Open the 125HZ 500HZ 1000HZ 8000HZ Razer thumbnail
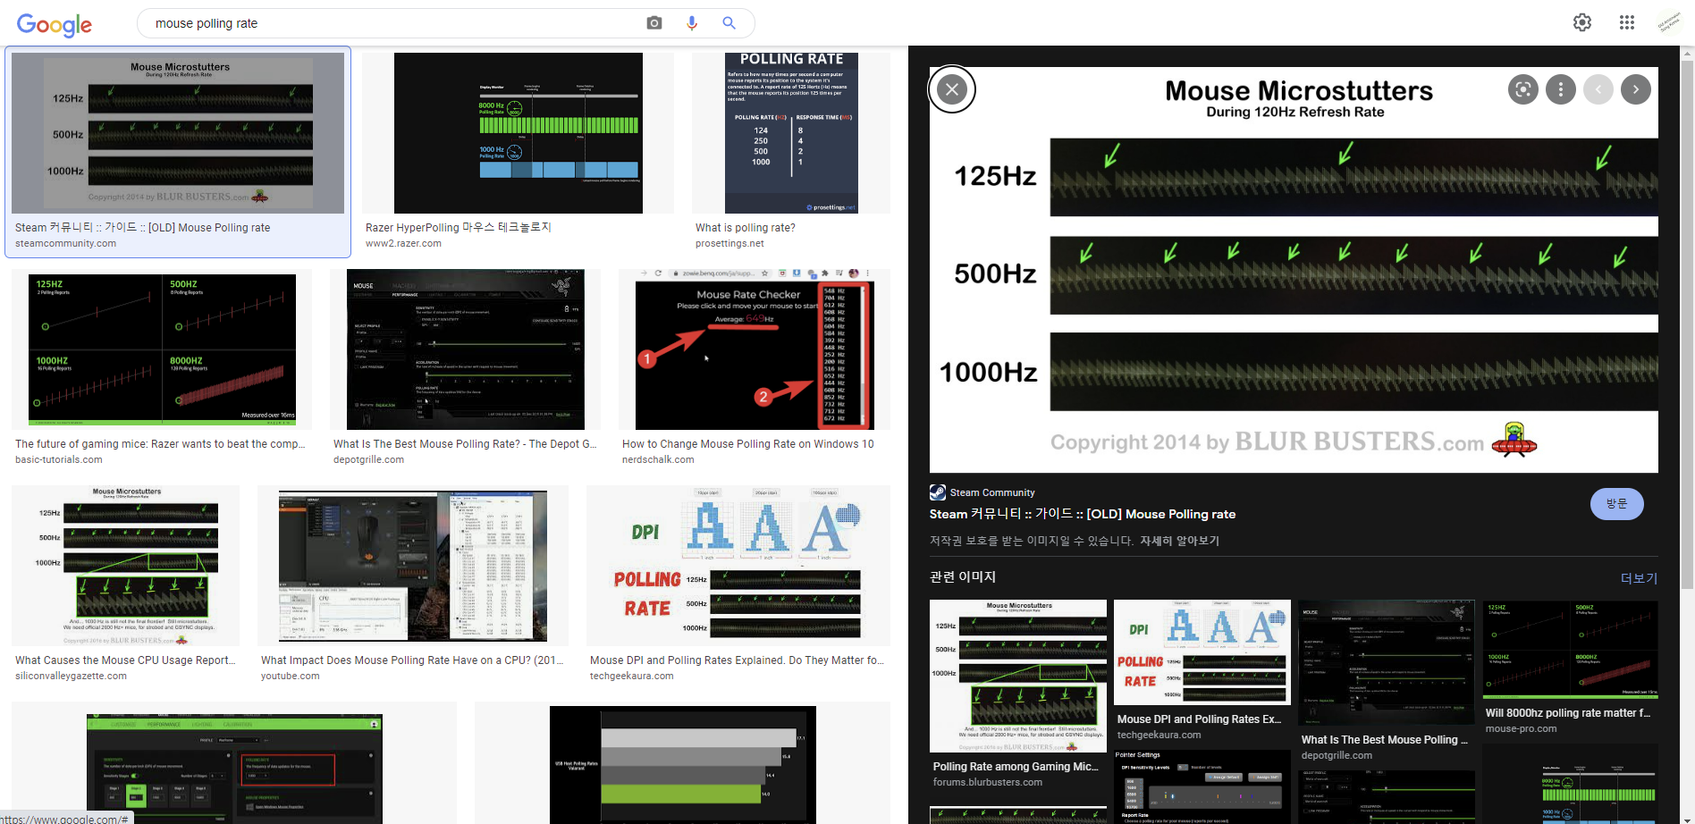This screenshot has width=1695, height=824. click(162, 349)
